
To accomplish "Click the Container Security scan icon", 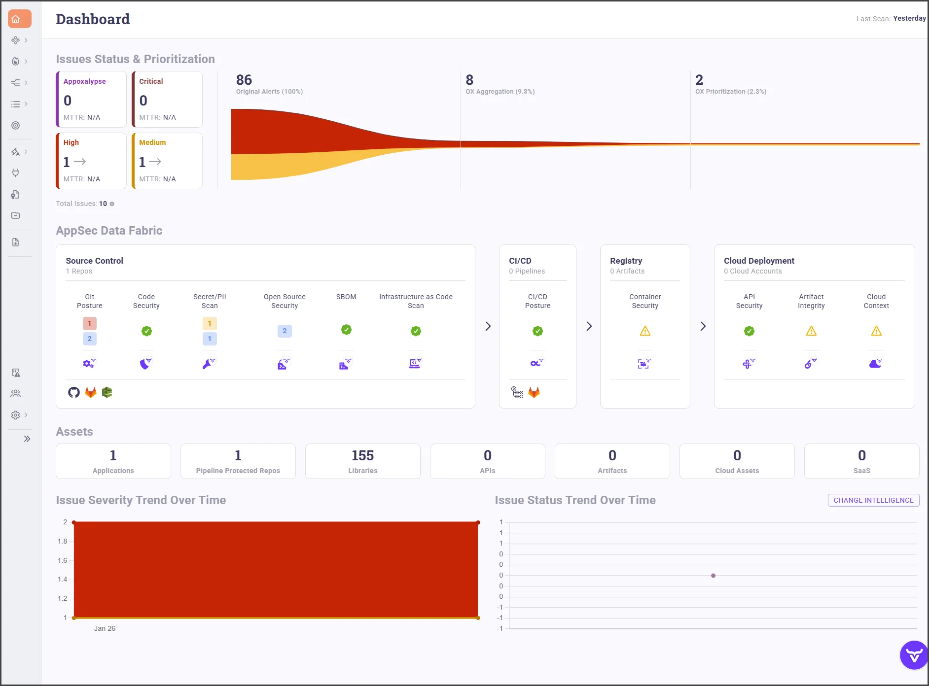I will click(x=644, y=363).
